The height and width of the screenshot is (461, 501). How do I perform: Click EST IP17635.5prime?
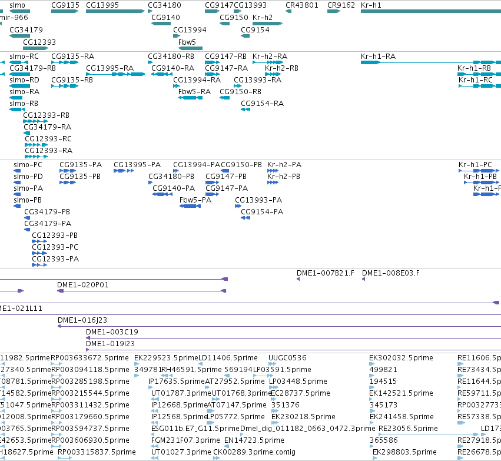[x=177, y=382]
